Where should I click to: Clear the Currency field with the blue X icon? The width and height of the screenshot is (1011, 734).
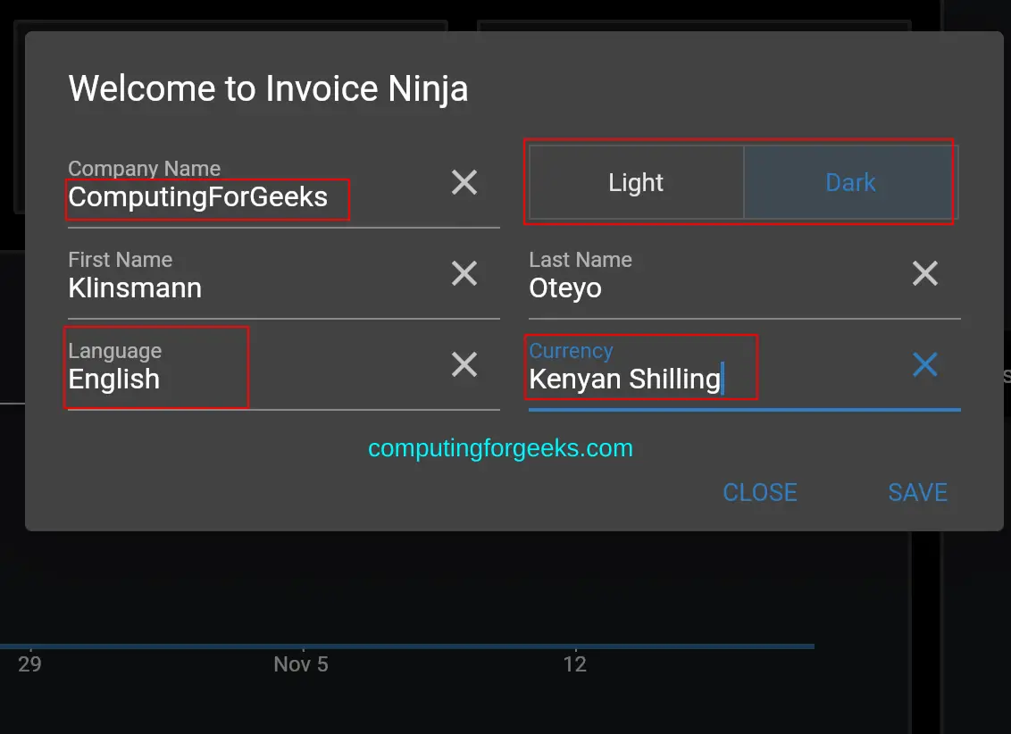tap(924, 364)
